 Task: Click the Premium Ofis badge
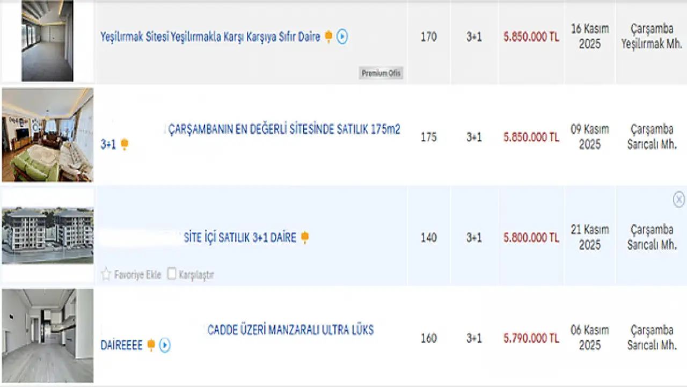click(381, 73)
